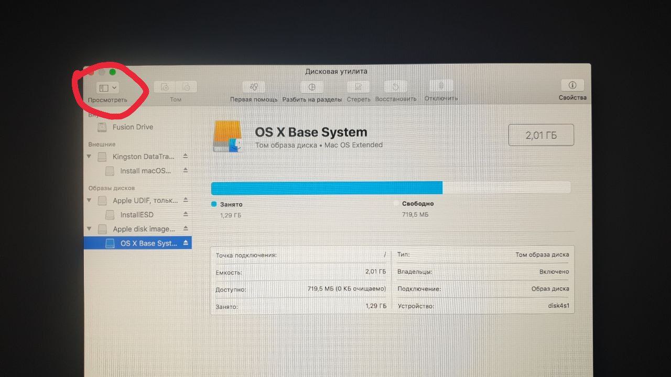
Task: Collapse Apple disk image disclosure triangle
Action: click(89, 229)
